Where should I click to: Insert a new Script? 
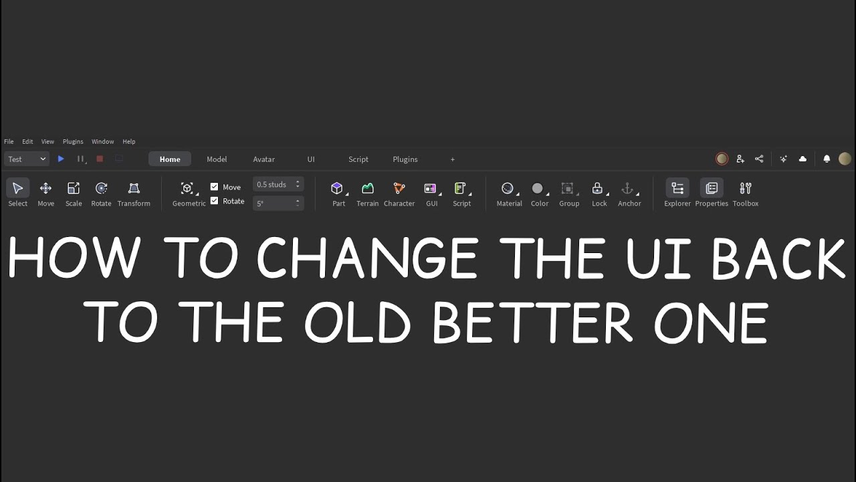[x=461, y=193]
